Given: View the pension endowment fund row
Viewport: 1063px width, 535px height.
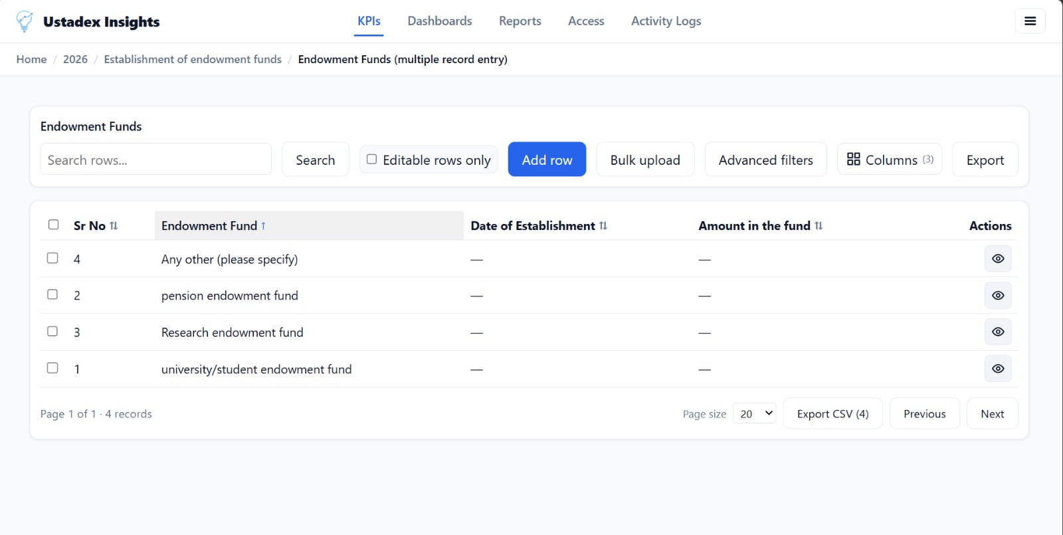Looking at the screenshot, I should [x=998, y=295].
